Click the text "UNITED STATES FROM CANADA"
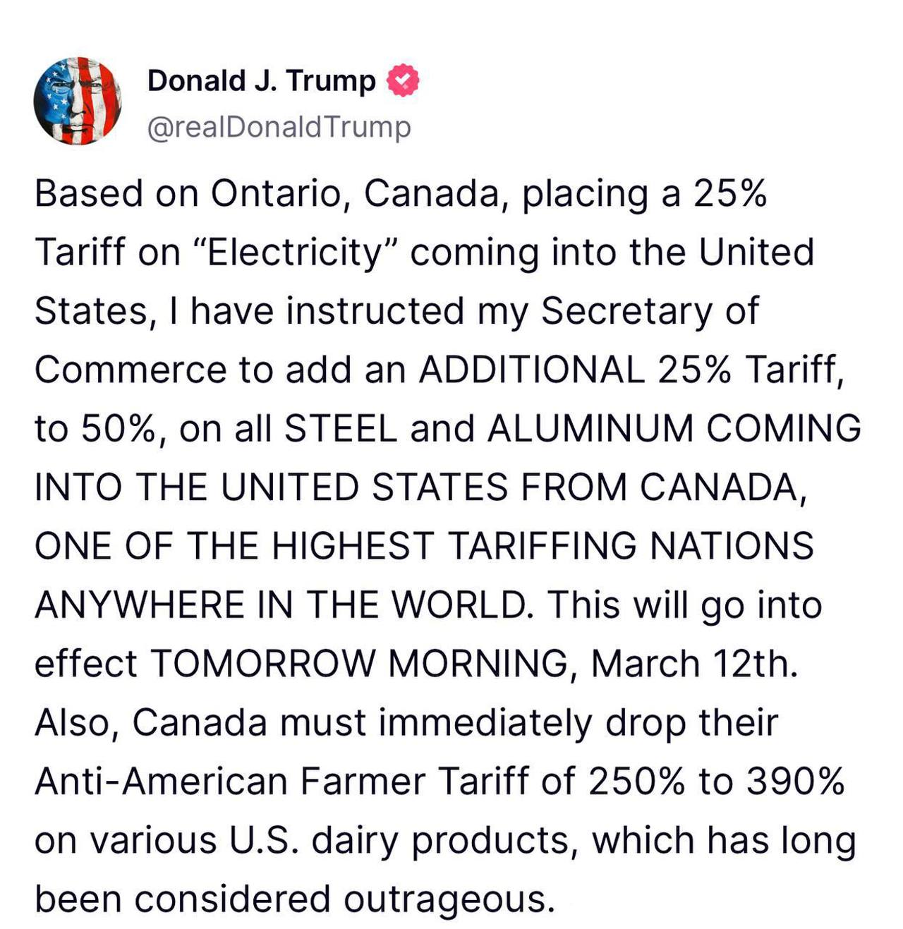Screen dimensions: 903x929 tap(513, 487)
